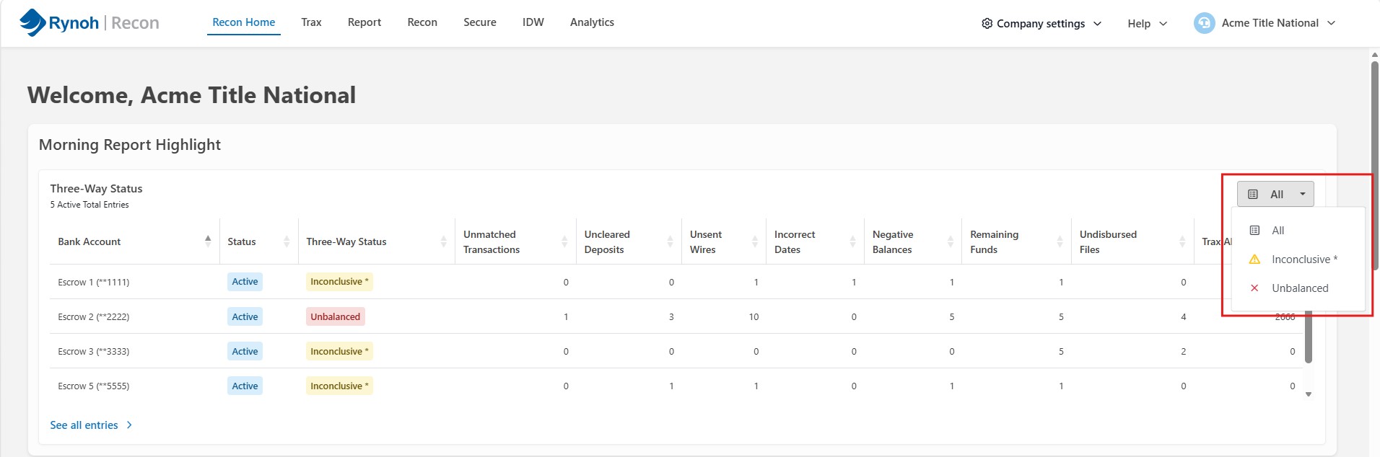Click the Acme Title National avatar icon

[x=1204, y=23]
